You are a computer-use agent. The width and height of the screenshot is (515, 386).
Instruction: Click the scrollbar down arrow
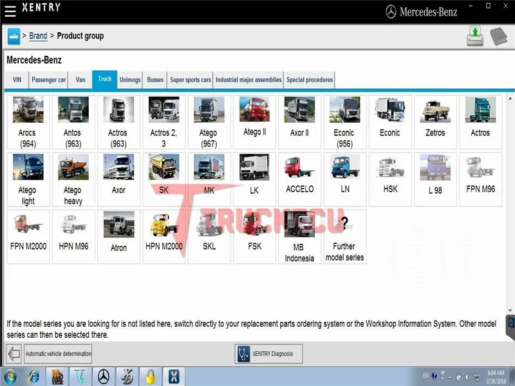tap(510, 310)
